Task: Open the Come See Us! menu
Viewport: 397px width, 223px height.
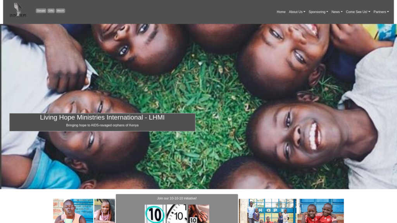Action: click(358, 12)
